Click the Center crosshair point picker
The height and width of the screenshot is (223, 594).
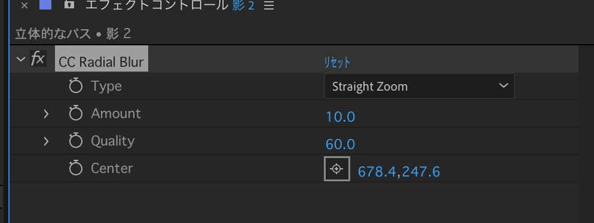(337, 169)
